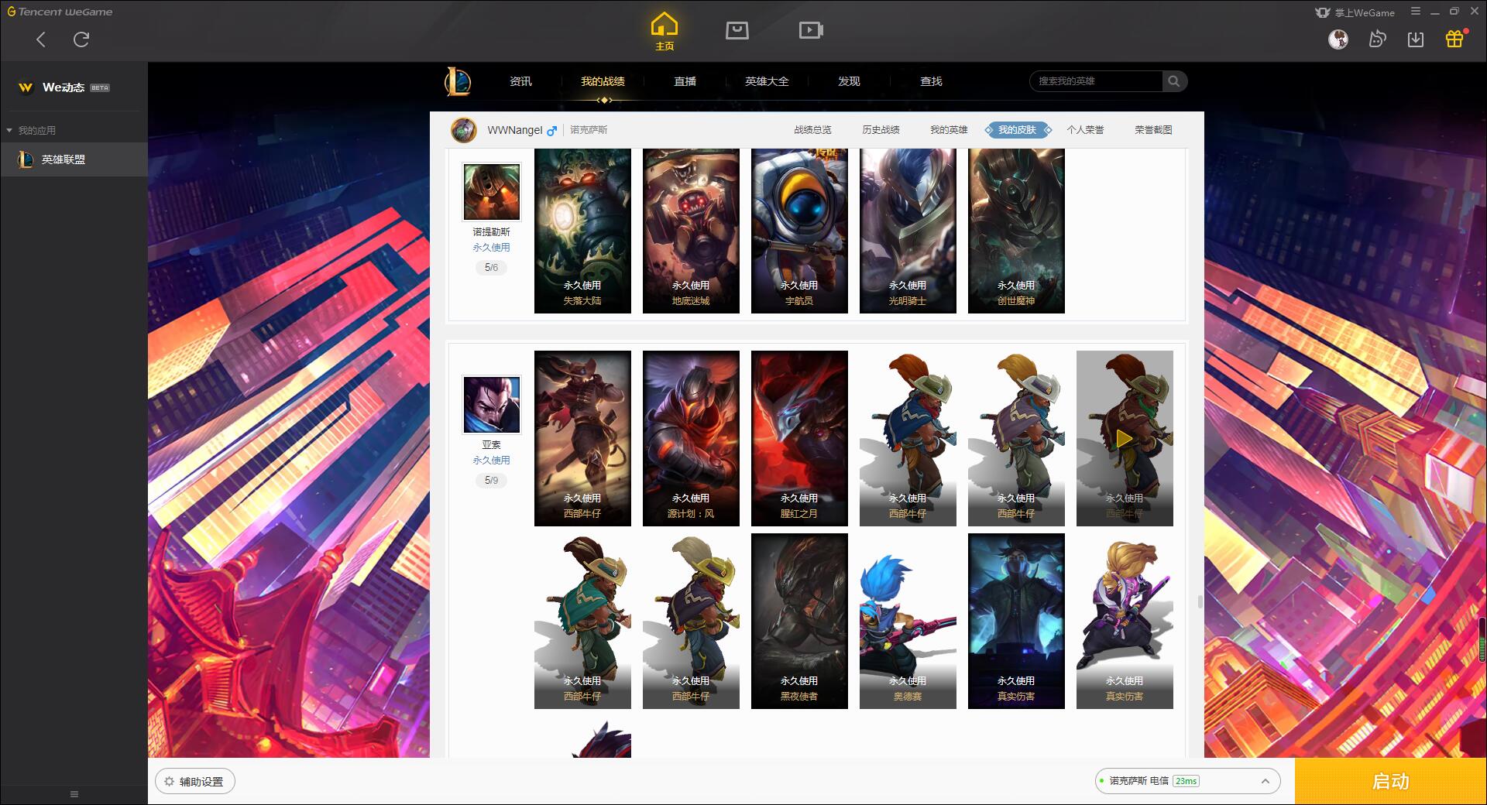The image size is (1487, 805).
Task: Switch to 荣誉截图 sub-tab
Action: pos(1153,130)
